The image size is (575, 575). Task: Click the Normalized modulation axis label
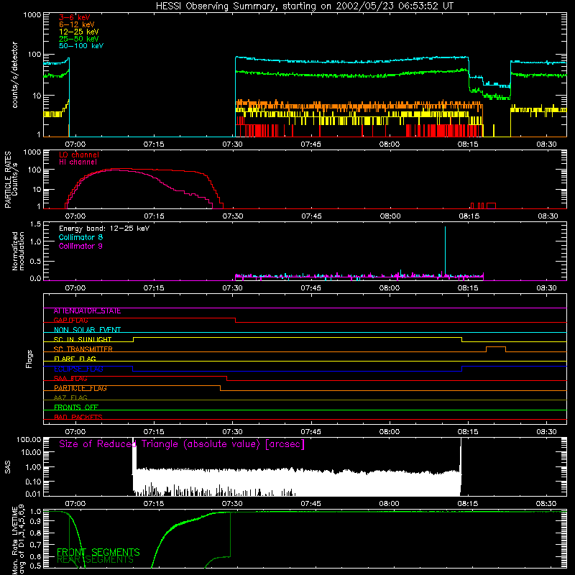(x=18, y=251)
